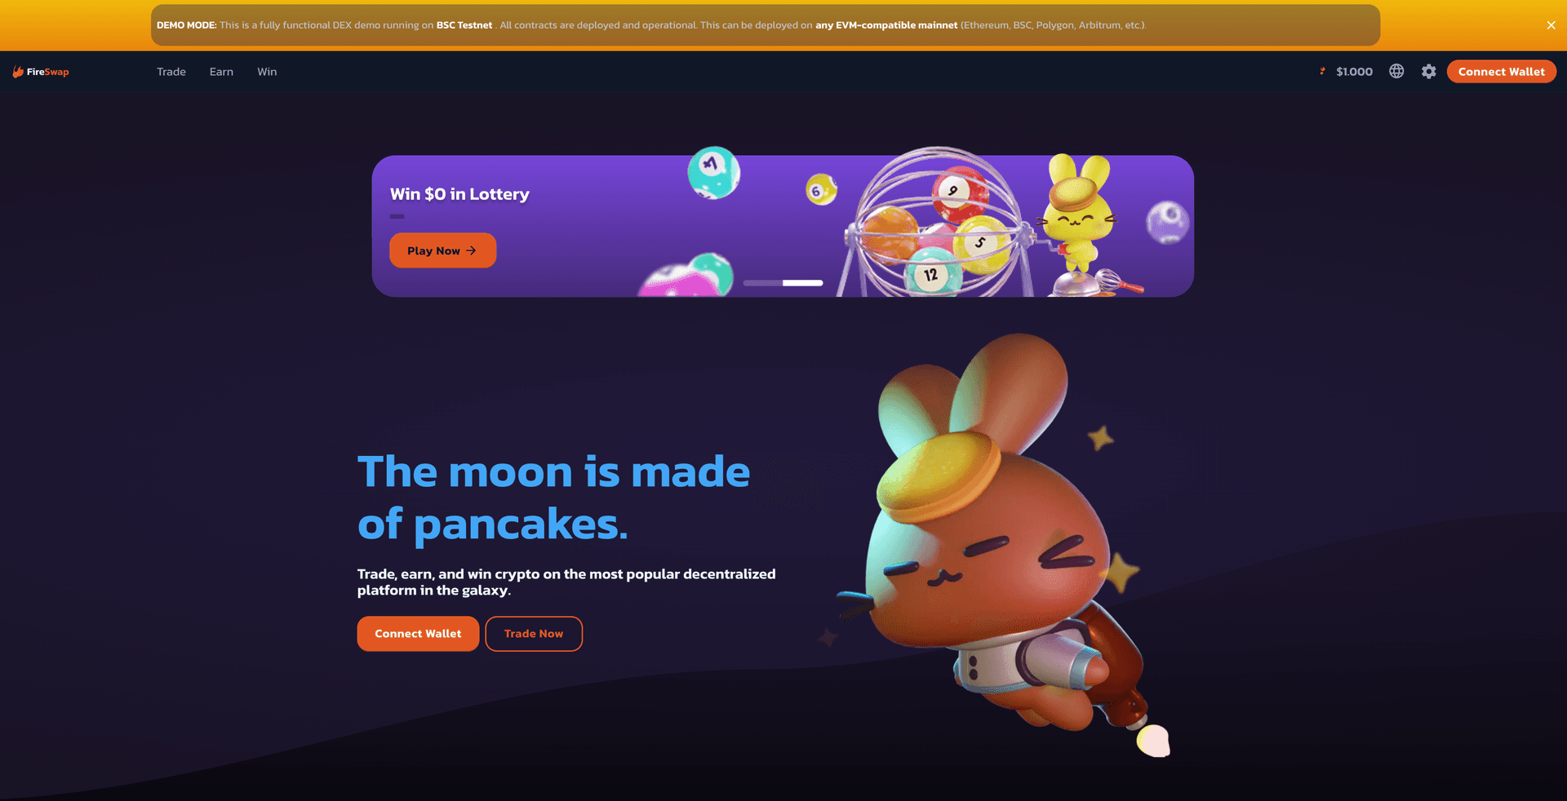Viewport: 1567px width, 801px height.
Task: Open the Win menu
Action: coord(267,72)
